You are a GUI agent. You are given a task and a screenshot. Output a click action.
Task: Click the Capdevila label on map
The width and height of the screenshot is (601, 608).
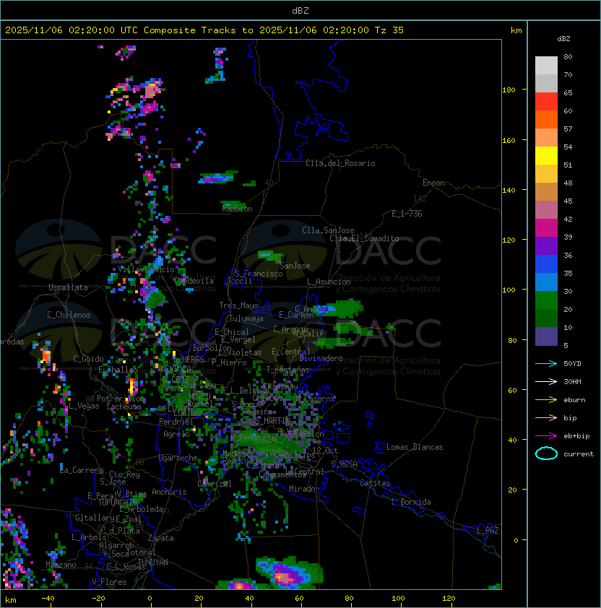pyautogui.click(x=194, y=281)
